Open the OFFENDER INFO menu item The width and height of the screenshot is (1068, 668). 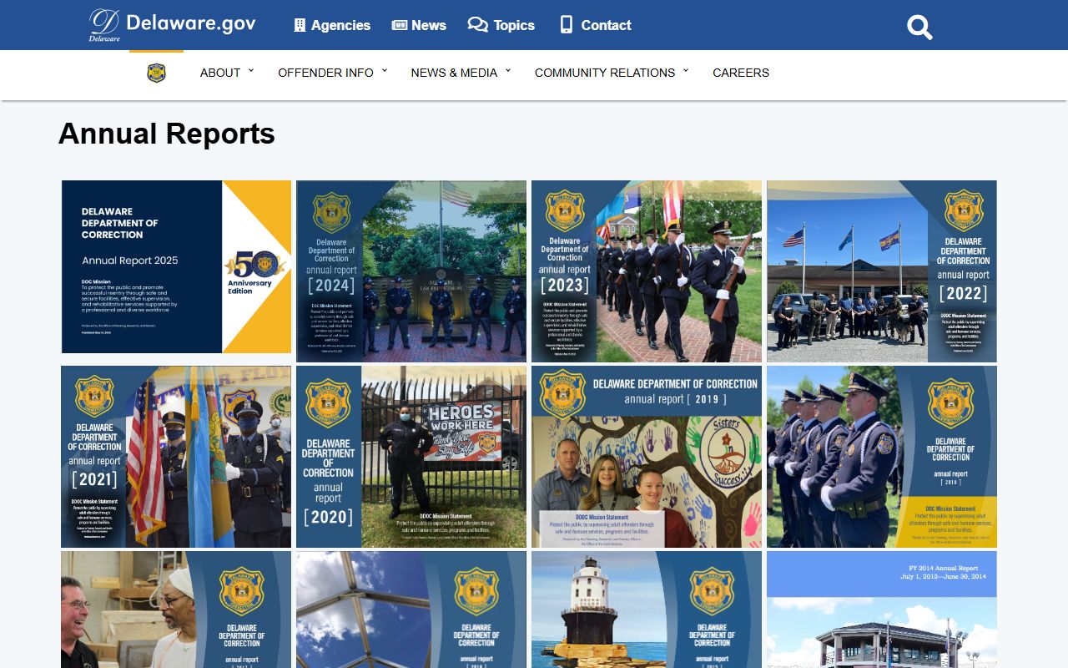(x=325, y=73)
